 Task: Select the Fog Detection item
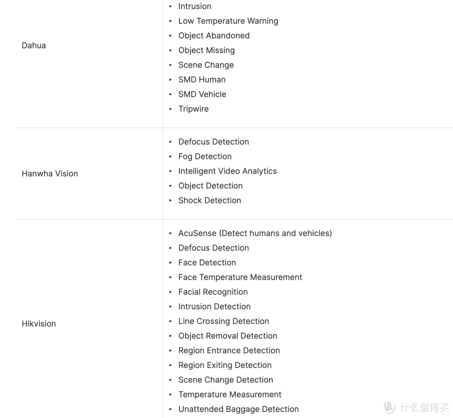click(205, 156)
